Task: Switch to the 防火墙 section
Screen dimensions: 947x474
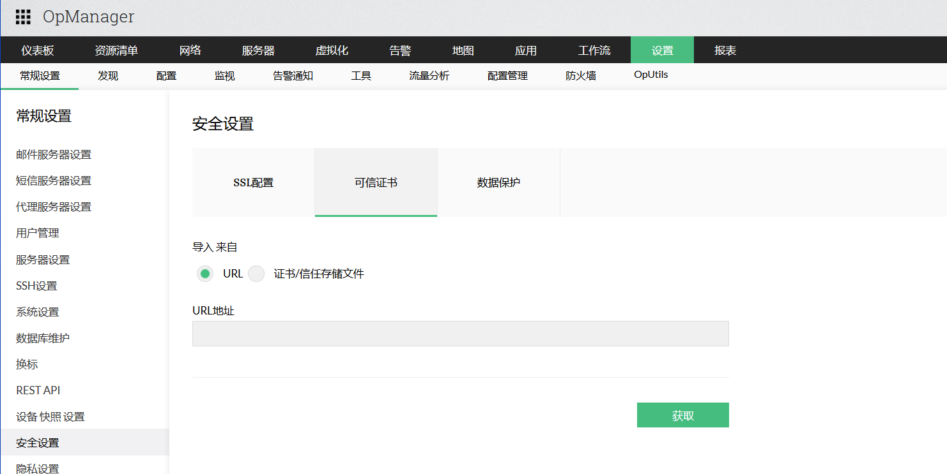Action: tap(580, 75)
